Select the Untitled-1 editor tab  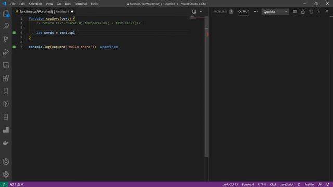click(44, 11)
